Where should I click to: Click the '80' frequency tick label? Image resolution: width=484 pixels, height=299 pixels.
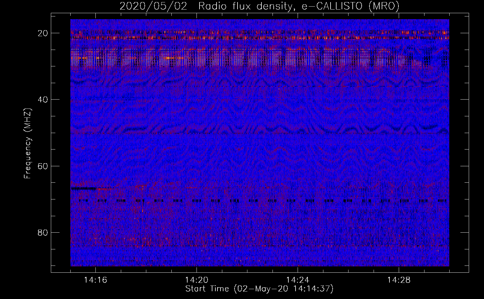click(x=43, y=232)
